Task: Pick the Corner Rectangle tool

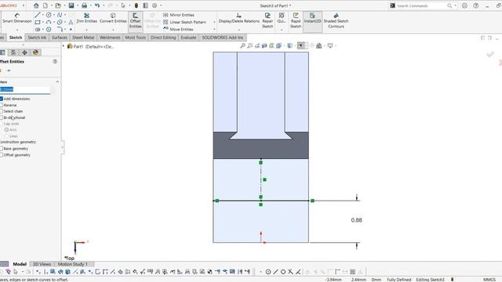Action: [38, 22]
